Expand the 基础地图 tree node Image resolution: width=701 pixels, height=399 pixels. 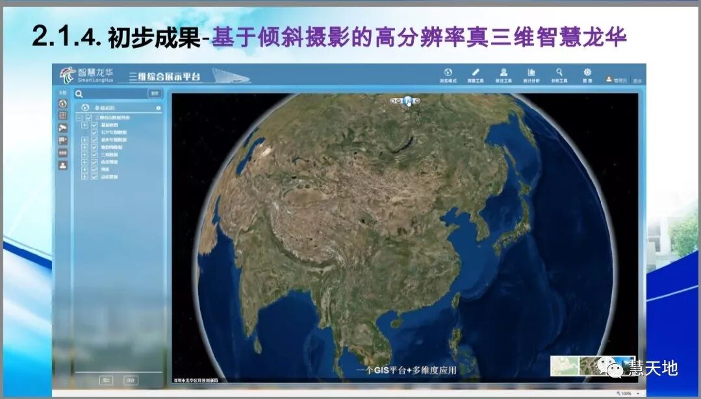pyautogui.click(x=84, y=125)
